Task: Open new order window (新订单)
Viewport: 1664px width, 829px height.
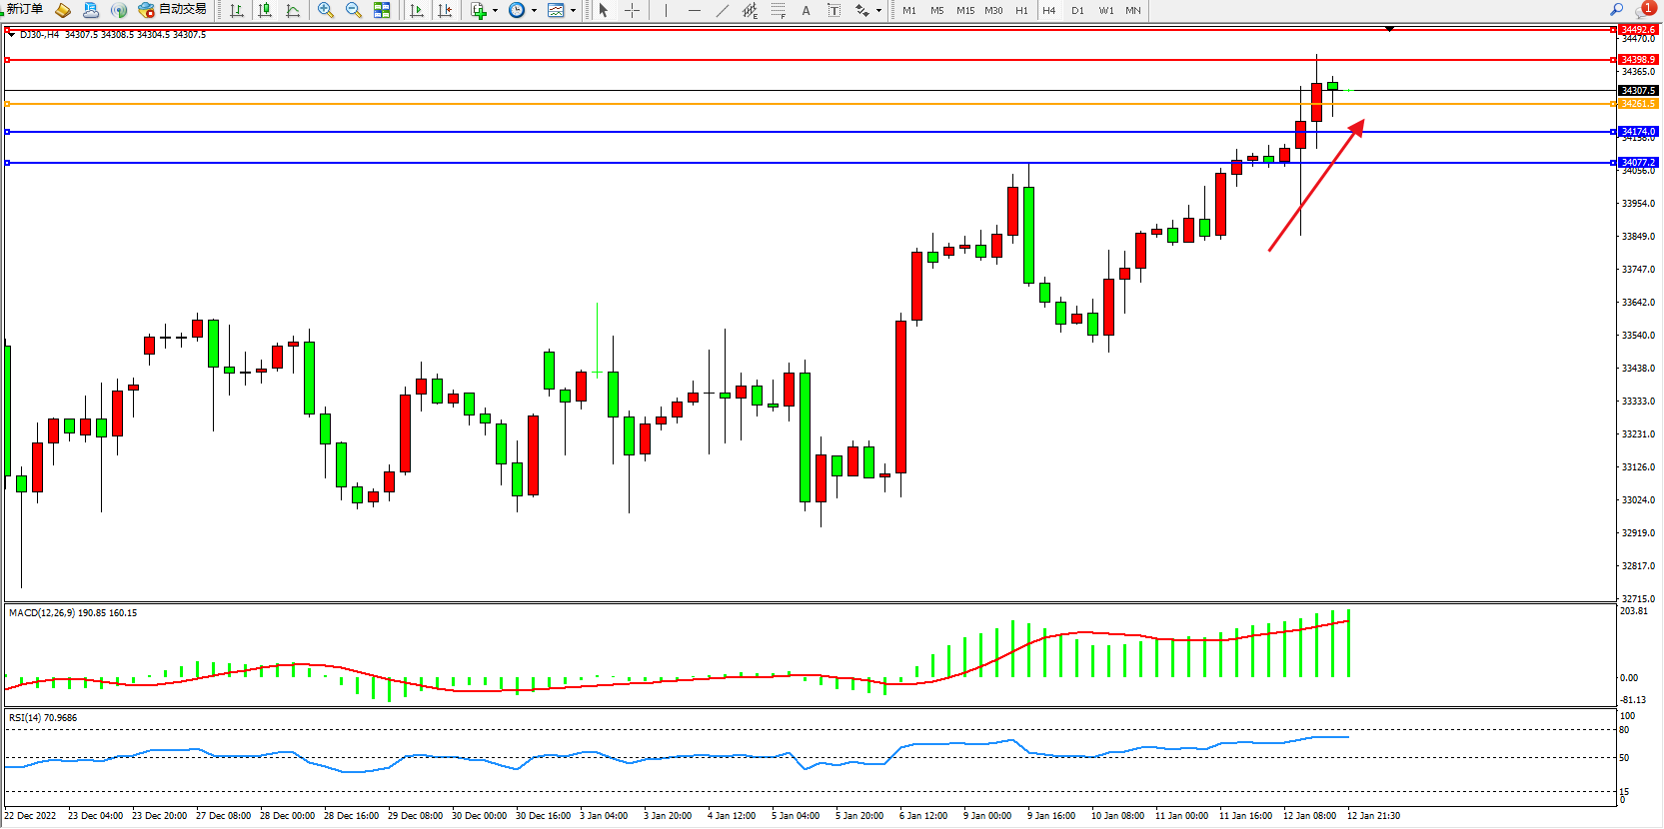Action: click(x=24, y=10)
